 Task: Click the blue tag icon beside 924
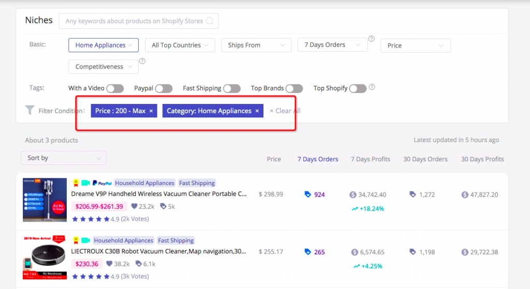tap(307, 194)
